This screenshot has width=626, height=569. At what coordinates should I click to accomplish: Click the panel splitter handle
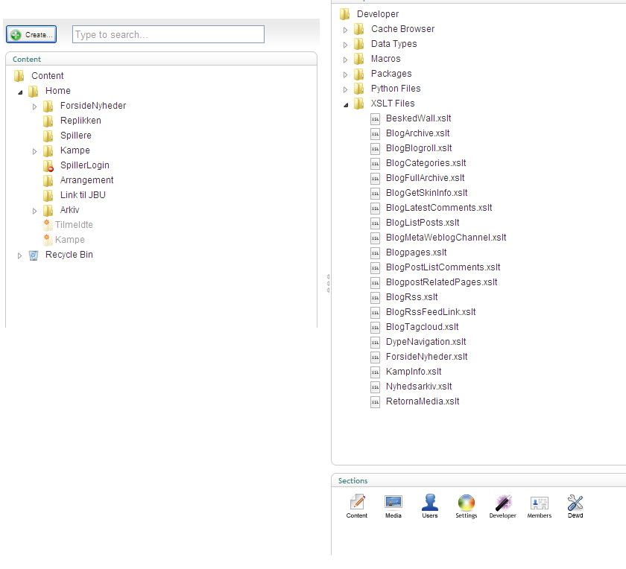tap(328, 283)
